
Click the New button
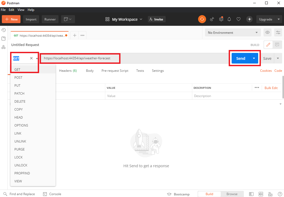pos(11,19)
